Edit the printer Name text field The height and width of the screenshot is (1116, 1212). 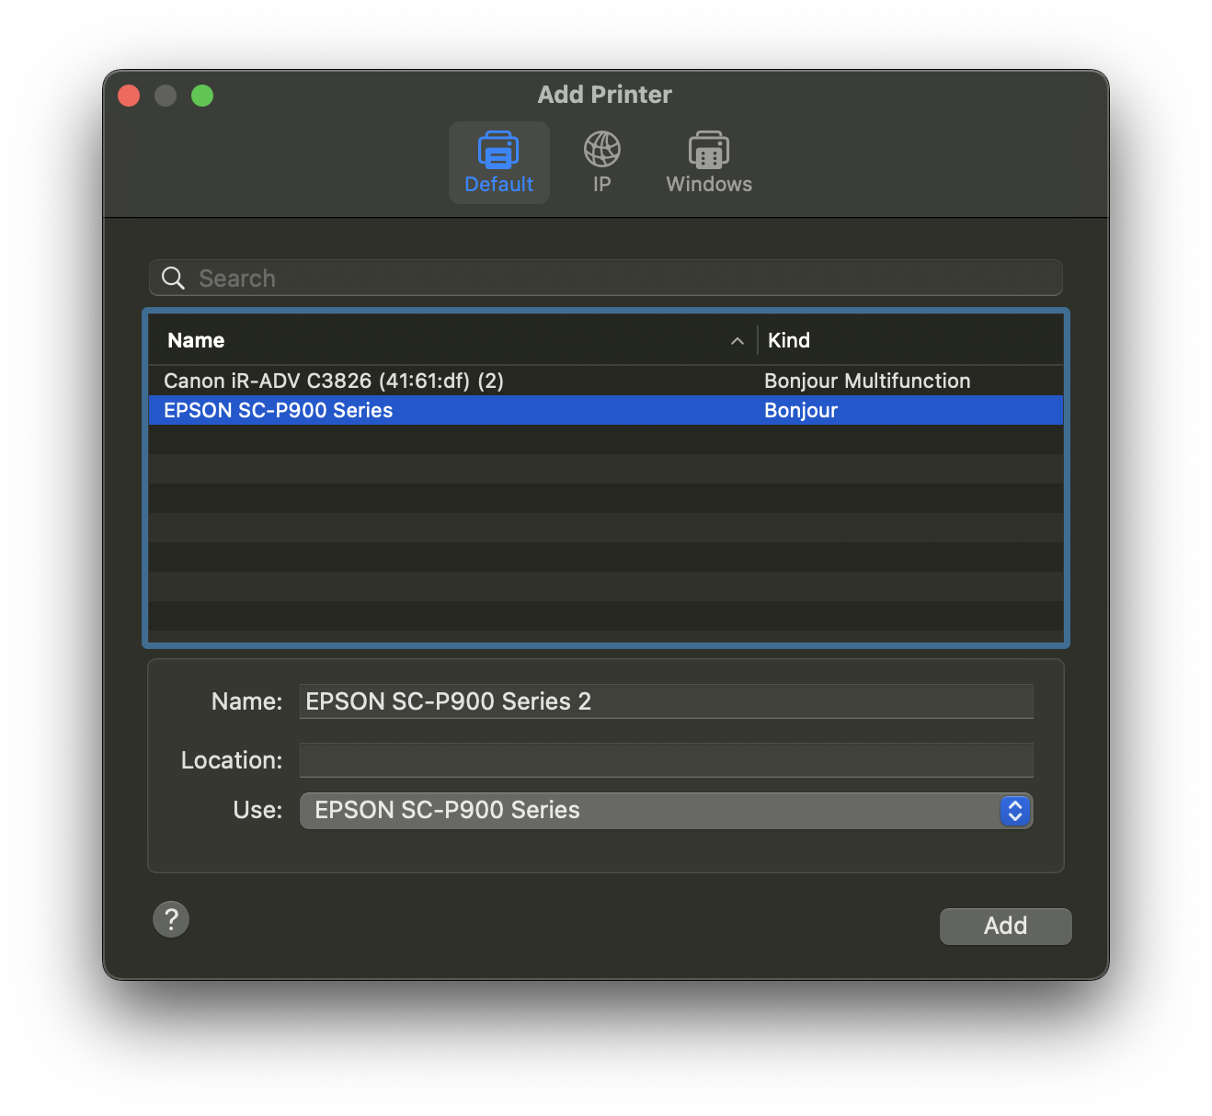(666, 701)
